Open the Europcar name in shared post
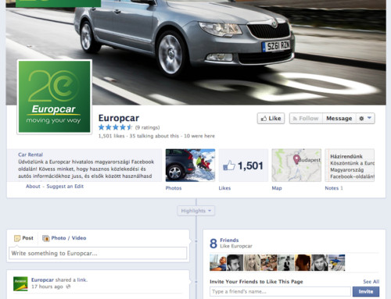391x299 pixels. (42, 280)
